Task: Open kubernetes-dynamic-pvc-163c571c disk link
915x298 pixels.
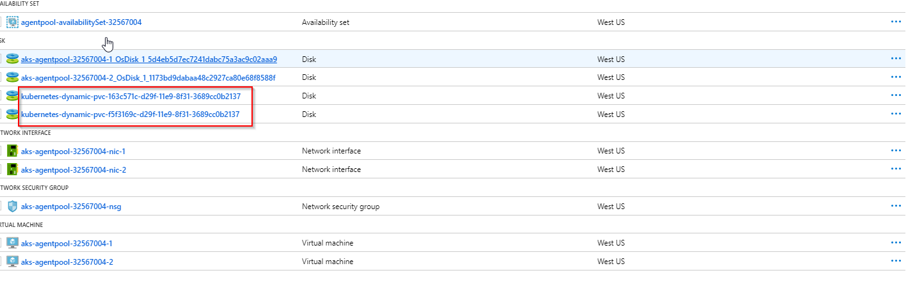Action: point(131,96)
